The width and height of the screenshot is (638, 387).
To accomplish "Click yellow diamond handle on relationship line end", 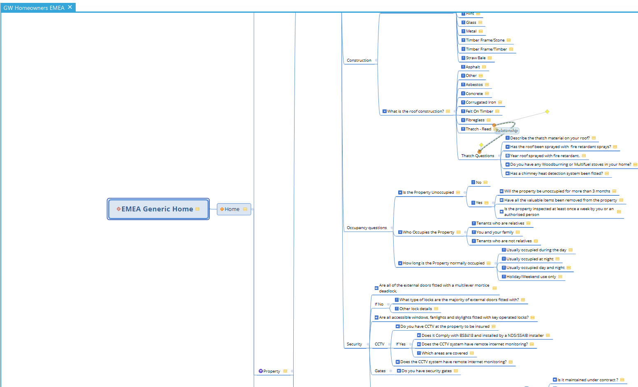I will click(547, 111).
